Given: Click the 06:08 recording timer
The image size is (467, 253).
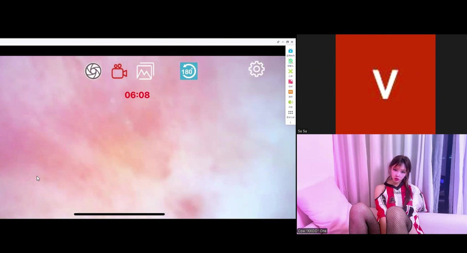Looking at the screenshot, I should [x=137, y=95].
